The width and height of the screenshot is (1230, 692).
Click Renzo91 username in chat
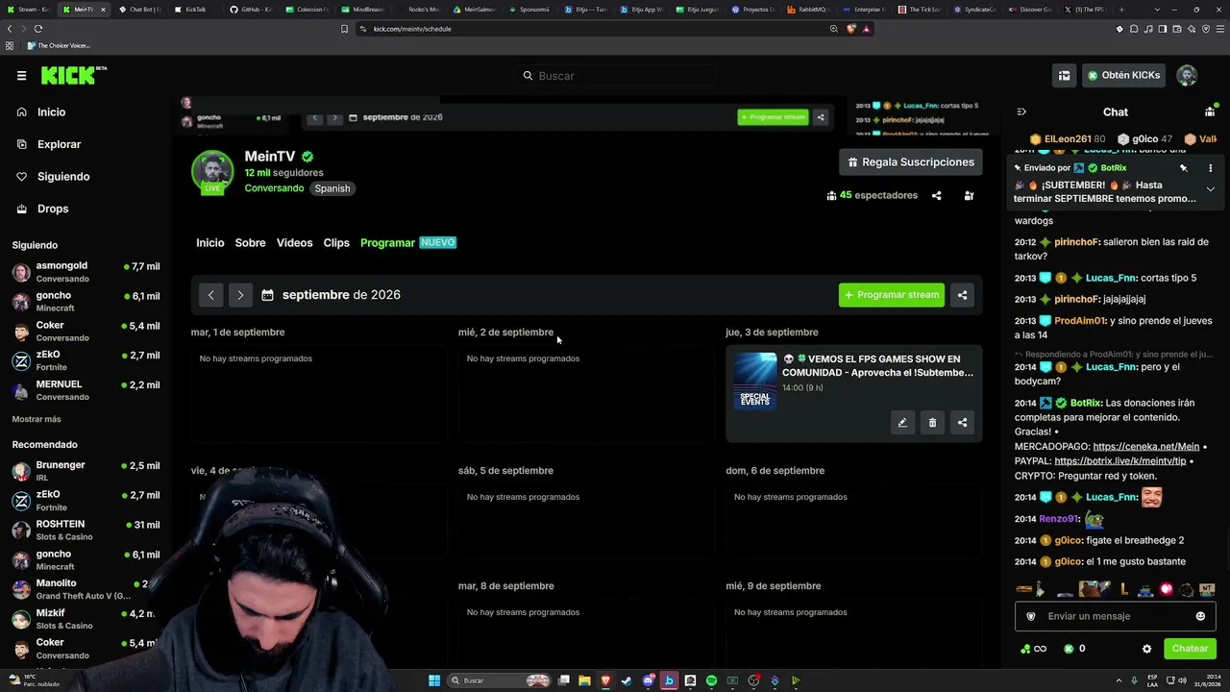[1059, 519]
